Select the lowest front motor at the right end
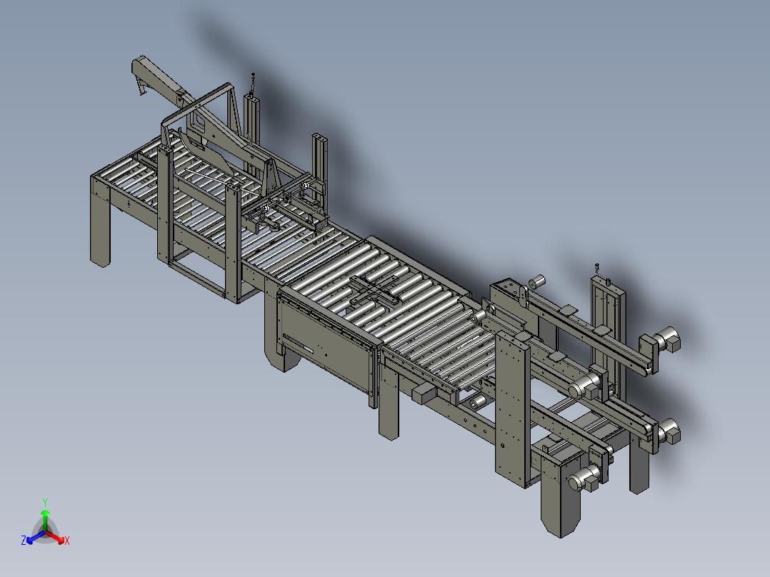Screen dimensions: 770x577 (584, 478)
